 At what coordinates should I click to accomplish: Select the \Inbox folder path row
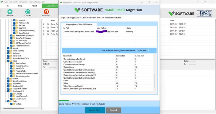108,83
